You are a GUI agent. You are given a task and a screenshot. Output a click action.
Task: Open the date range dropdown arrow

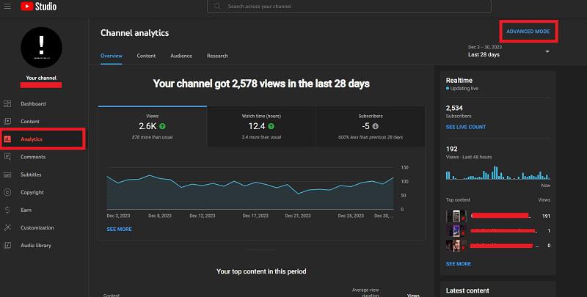pos(547,51)
